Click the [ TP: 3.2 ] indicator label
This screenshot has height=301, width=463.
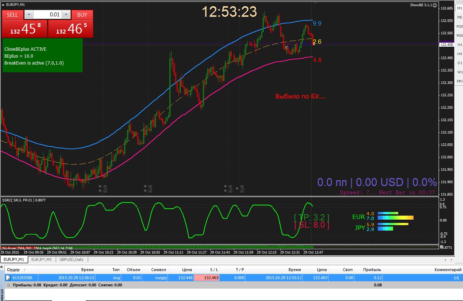pos(312,218)
